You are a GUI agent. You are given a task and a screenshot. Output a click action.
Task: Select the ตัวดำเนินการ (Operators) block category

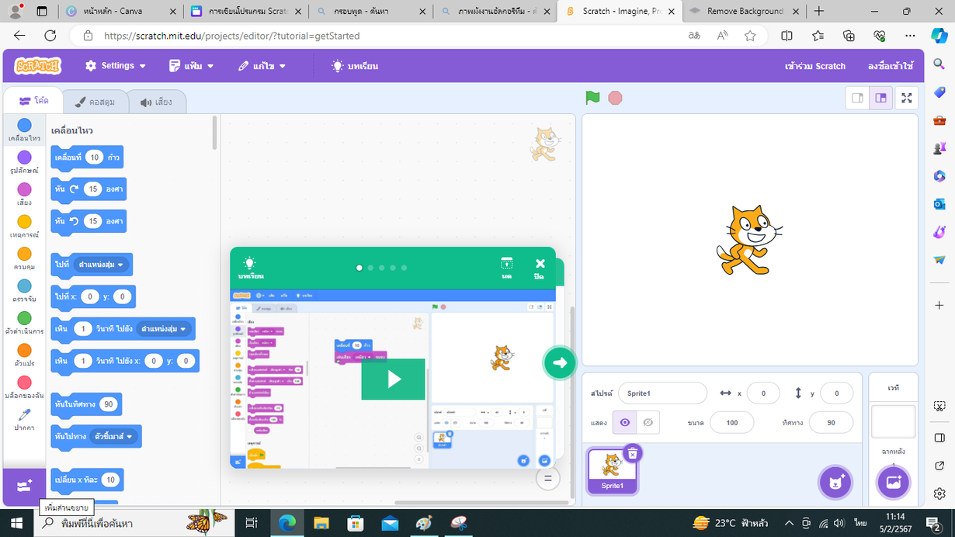(x=24, y=323)
